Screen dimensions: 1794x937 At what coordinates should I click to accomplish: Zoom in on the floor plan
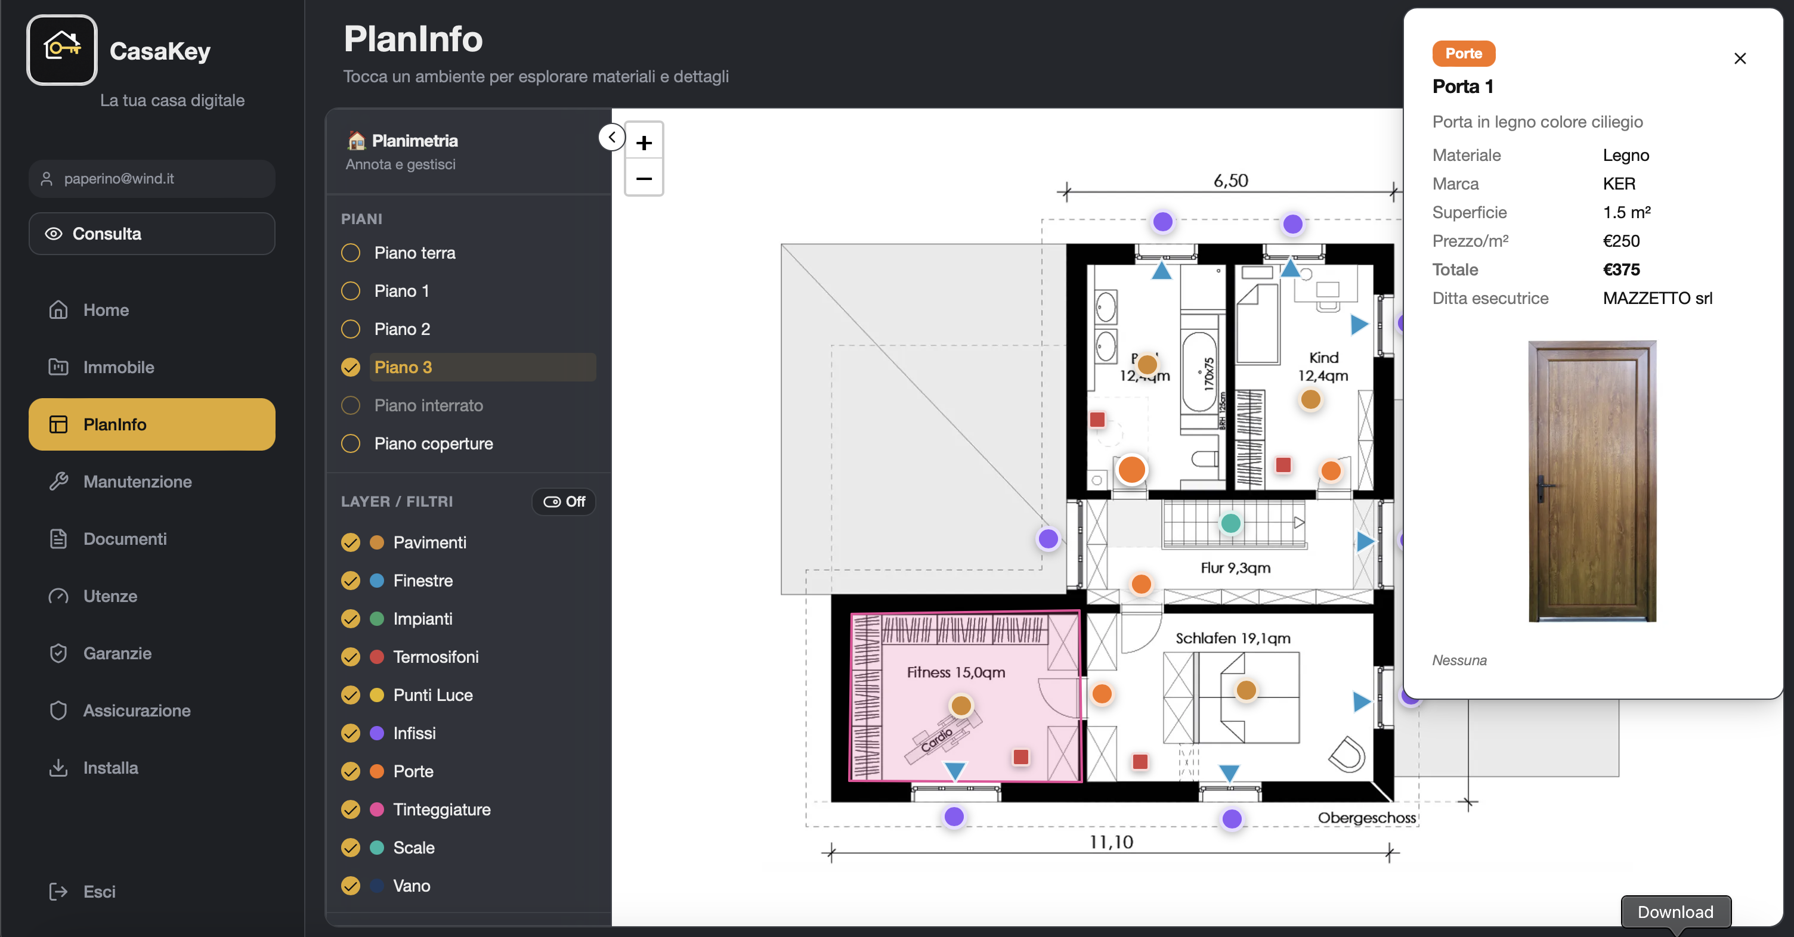[x=644, y=142]
